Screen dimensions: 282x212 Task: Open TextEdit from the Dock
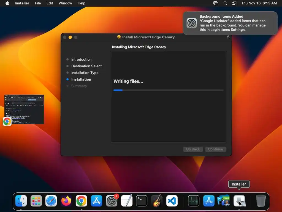point(127,201)
